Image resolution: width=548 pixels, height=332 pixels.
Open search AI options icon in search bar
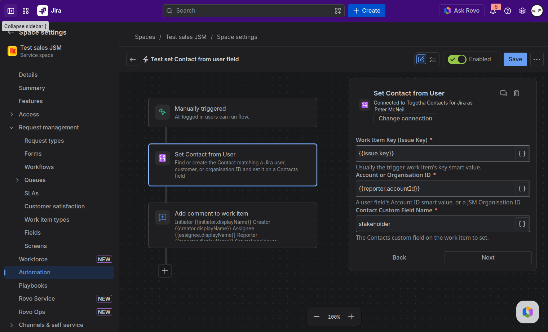click(338, 11)
